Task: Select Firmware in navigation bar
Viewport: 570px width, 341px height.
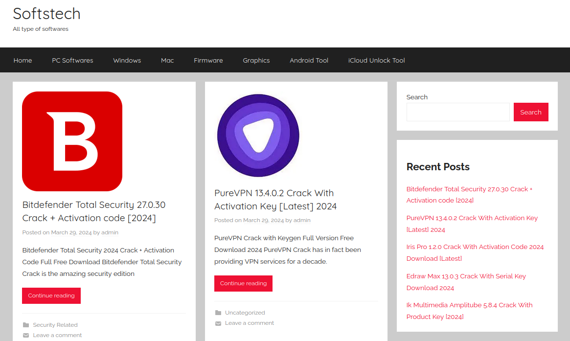Action: tap(208, 60)
